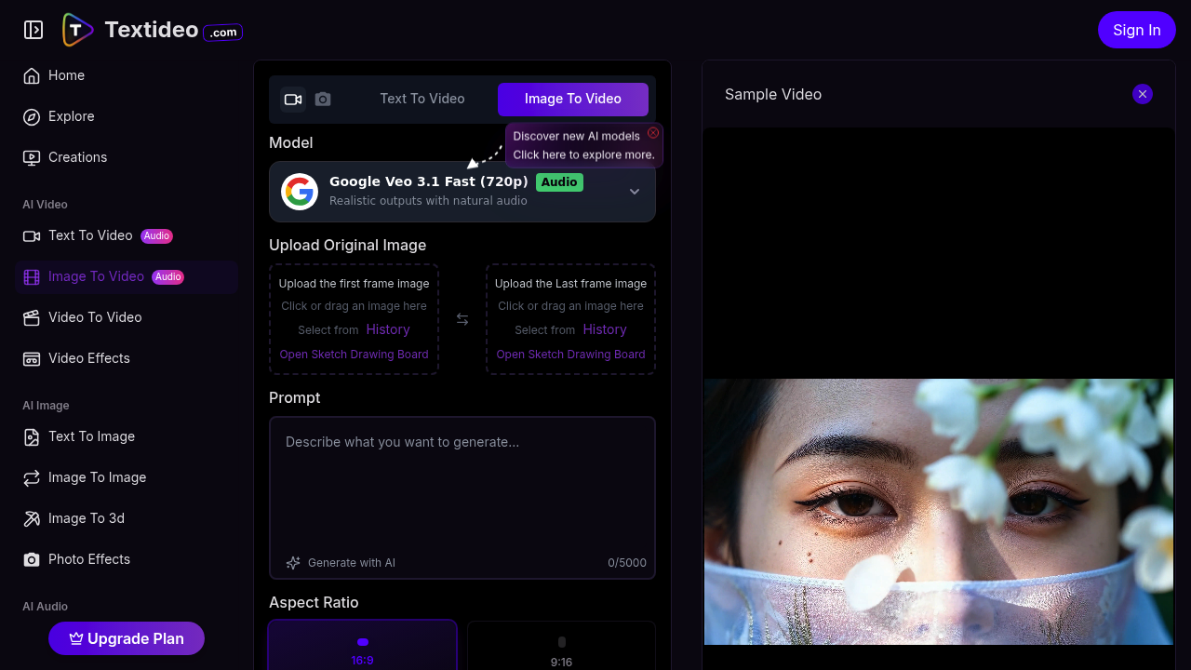
Task: Click the prompt description field
Action: (462, 484)
